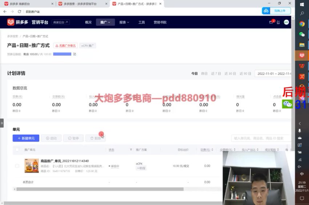Click the daily budget progress bar
Image resolution: width=309 pixels, height=205 pixels.
pyautogui.click(x=62, y=54)
